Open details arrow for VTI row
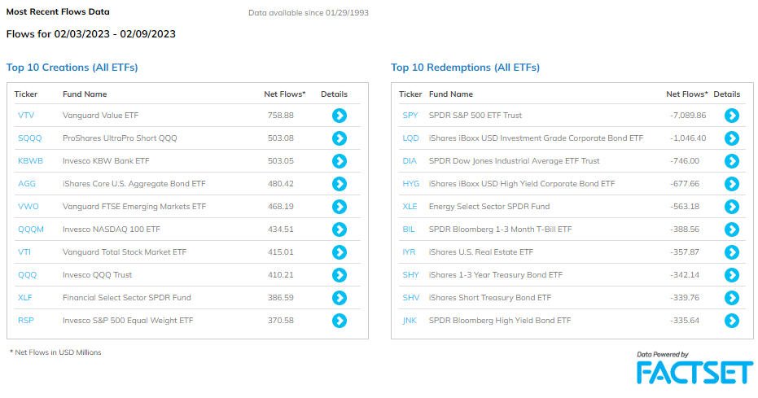758x398 pixels. point(340,252)
